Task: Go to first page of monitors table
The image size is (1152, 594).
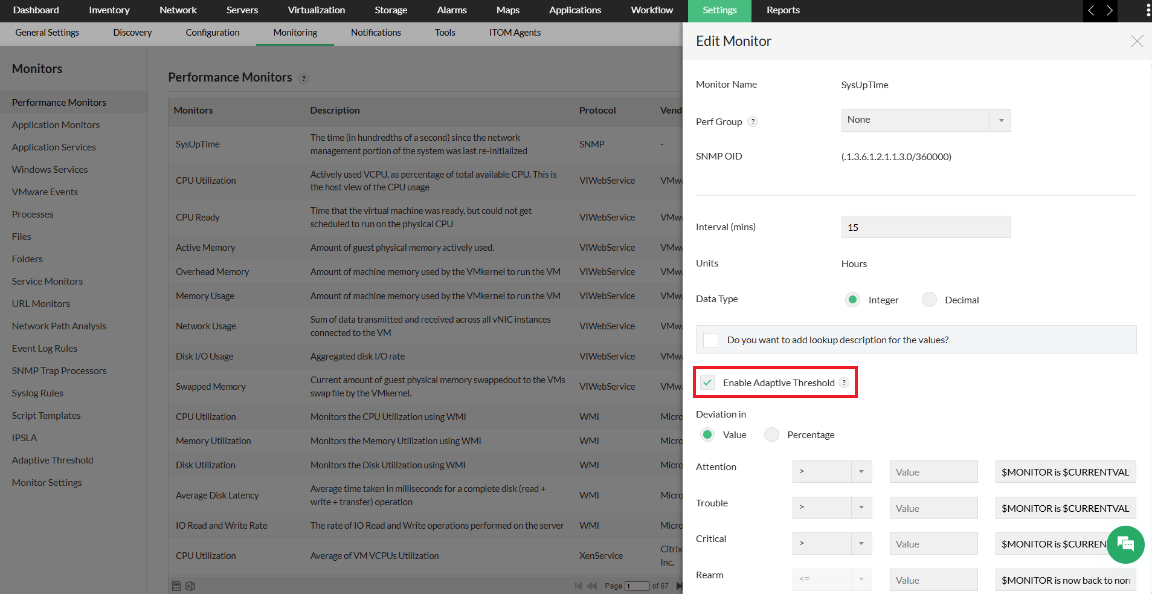Action: tap(579, 586)
